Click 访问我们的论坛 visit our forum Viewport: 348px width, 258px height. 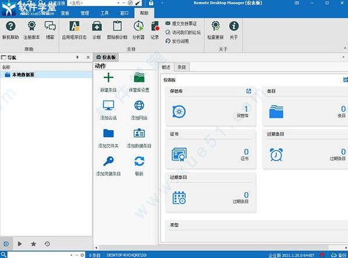(183, 33)
